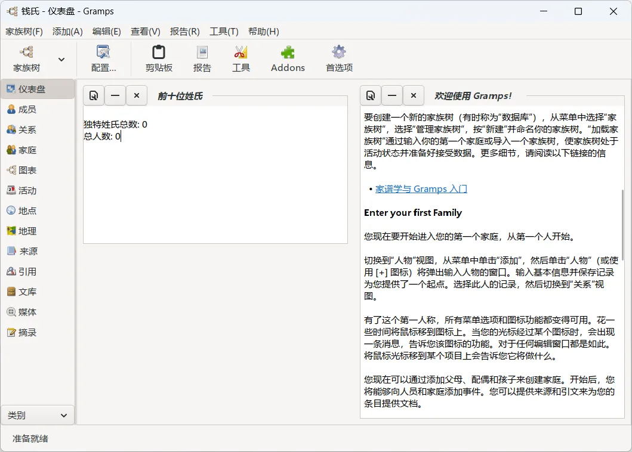The image size is (632, 452).
Task: Follow the 家谱学与 Gramps 入门 link
Action: 421,189
